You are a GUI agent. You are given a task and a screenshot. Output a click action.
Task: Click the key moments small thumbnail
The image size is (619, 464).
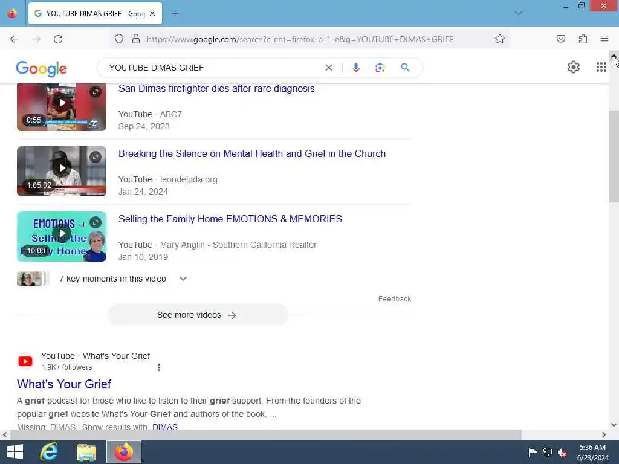[x=31, y=279]
